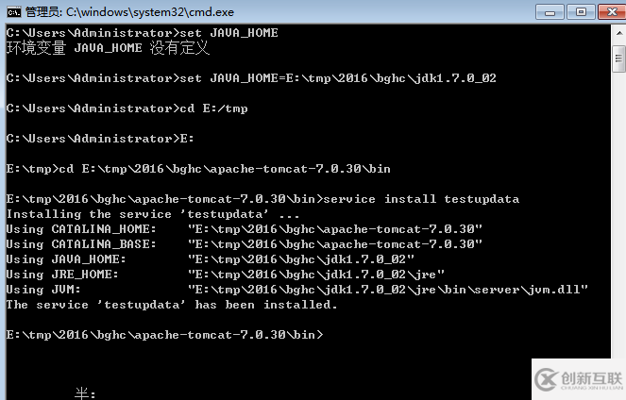Click the 创新互联 watermark text

coord(592,377)
